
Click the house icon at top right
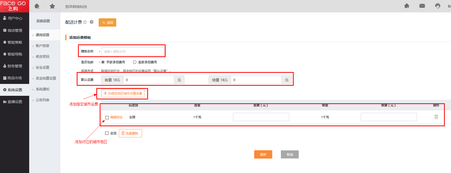[x=407, y=6]
